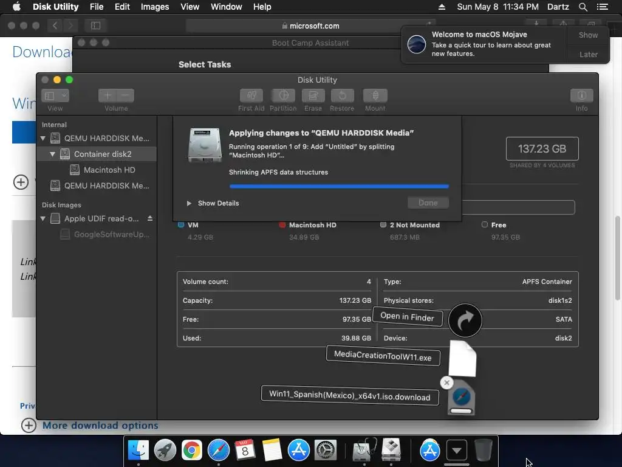Click the Erase toolbar icon
The height and width of the screenshot is (467, 622).
click(x=313, y=95)
